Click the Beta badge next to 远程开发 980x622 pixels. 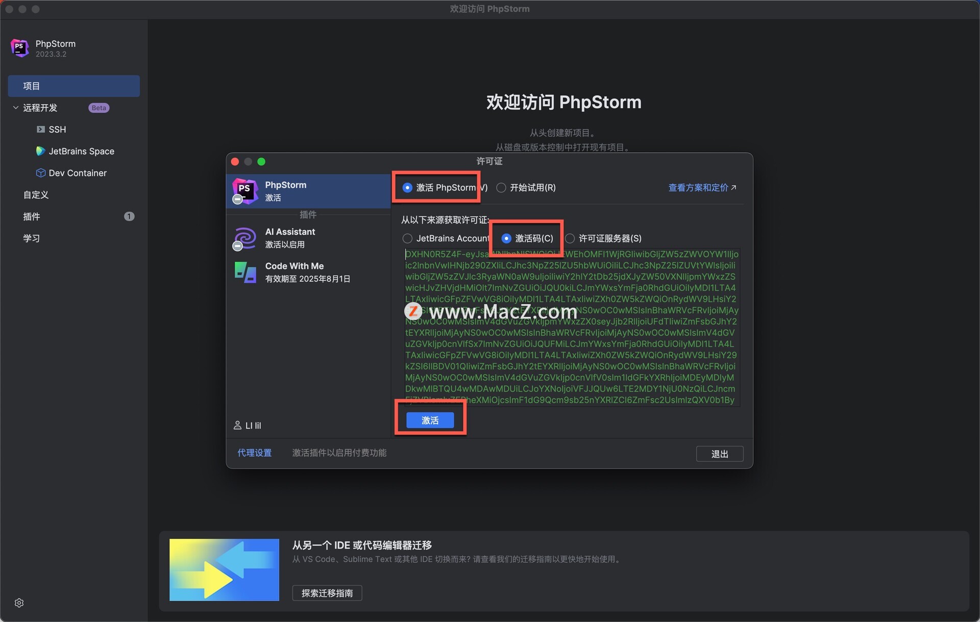pyautogui.click(x=99, y=108)
